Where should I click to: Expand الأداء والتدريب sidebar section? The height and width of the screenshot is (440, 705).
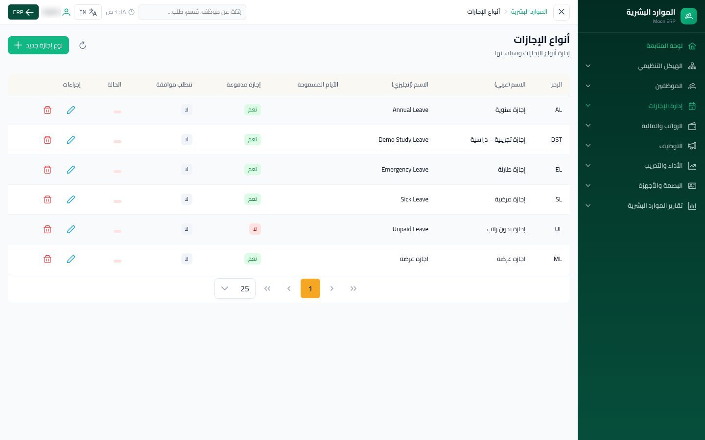(641, 166)
